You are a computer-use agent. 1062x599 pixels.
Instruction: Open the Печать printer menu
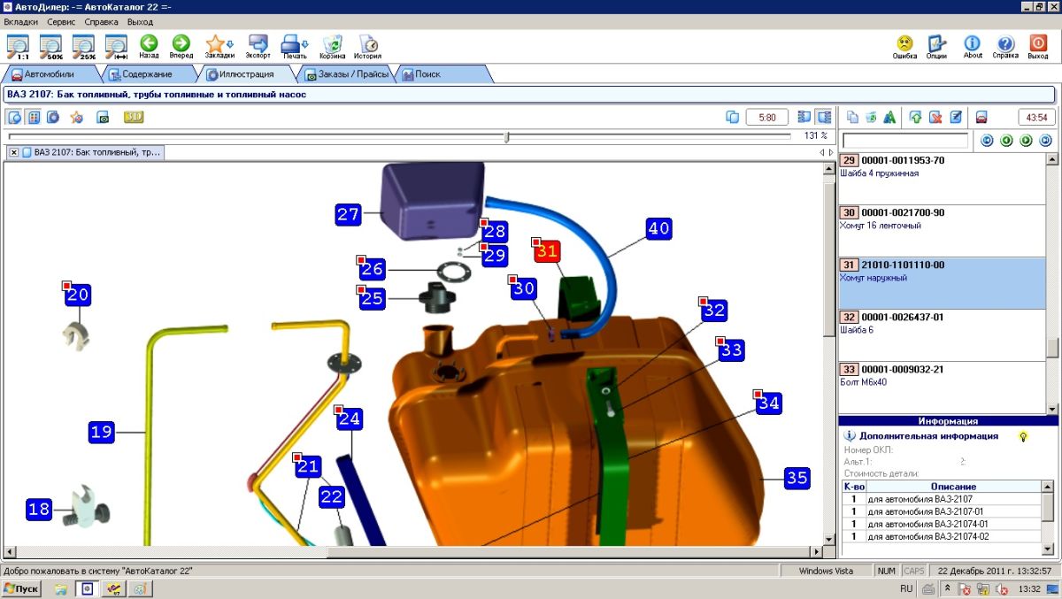295,46
